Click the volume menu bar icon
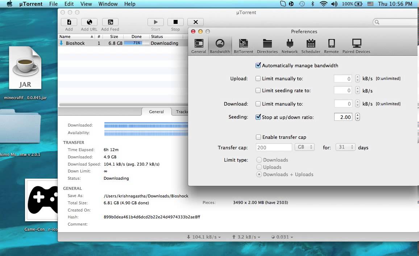This screenshot has height=256, width=419. click(334, 4)
